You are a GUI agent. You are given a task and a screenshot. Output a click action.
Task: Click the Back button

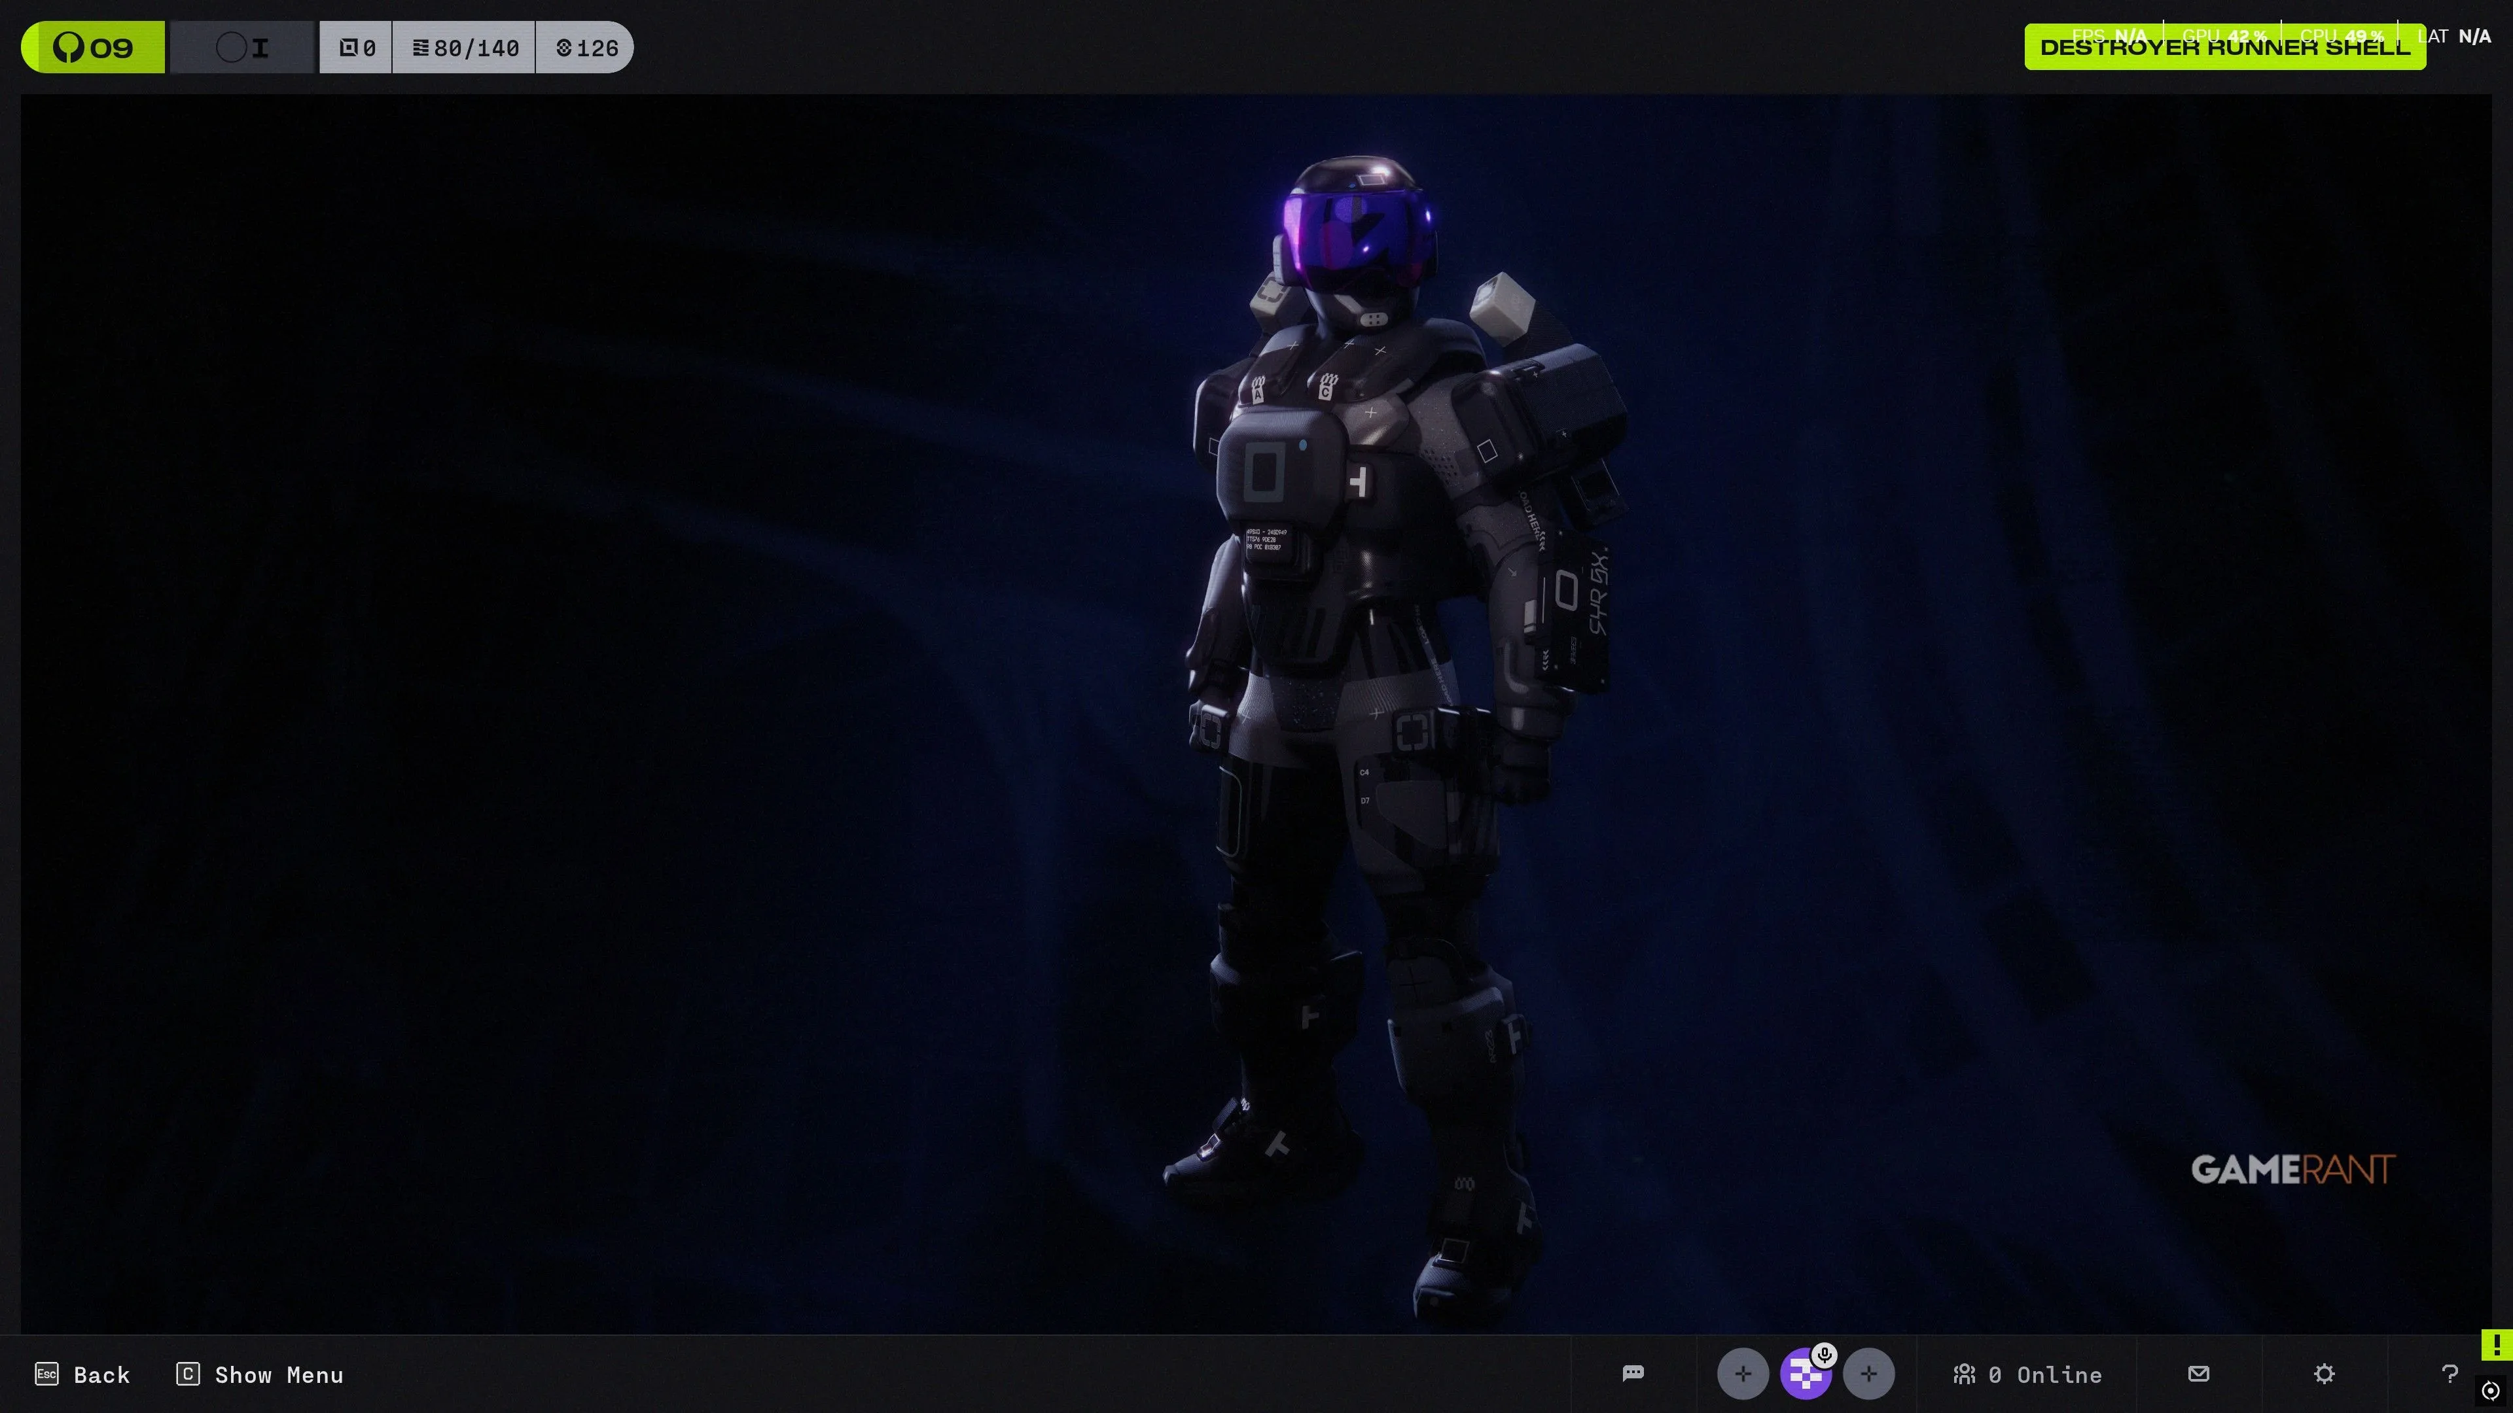click(83, 1374)
